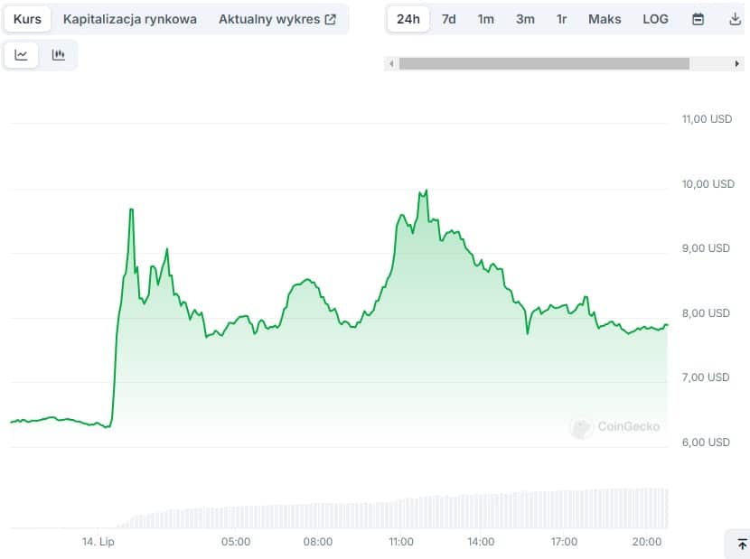
Task: Click the download chart data icon
Action: click(734, 19)
